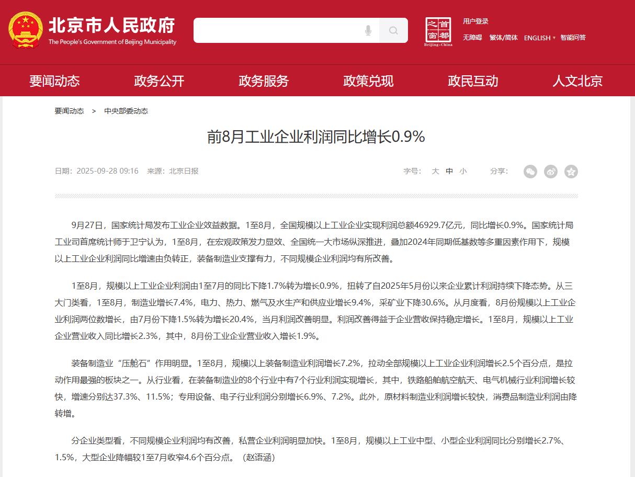Screen dimensions: 635x477
Task: Switch to 繁体/简体 character mode
Action: coord(503,38)
